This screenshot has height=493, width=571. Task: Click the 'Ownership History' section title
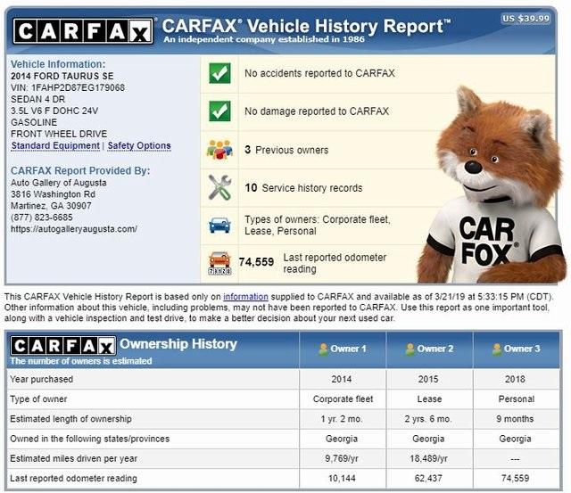tap(178, 344)
